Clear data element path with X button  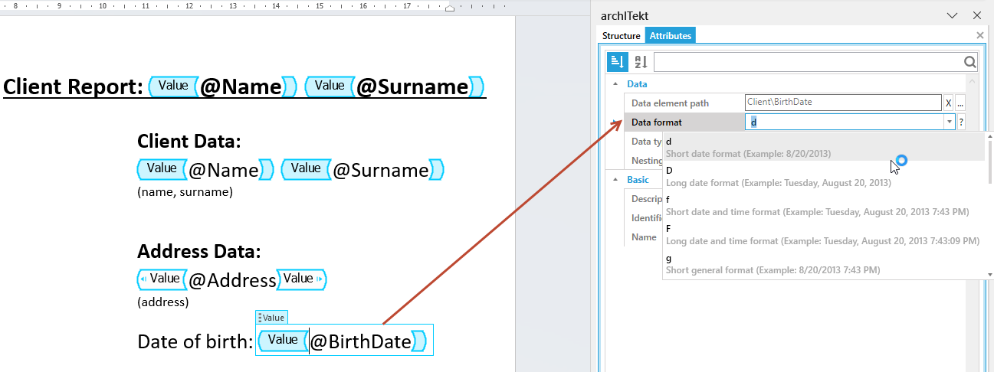click(948, 103)
